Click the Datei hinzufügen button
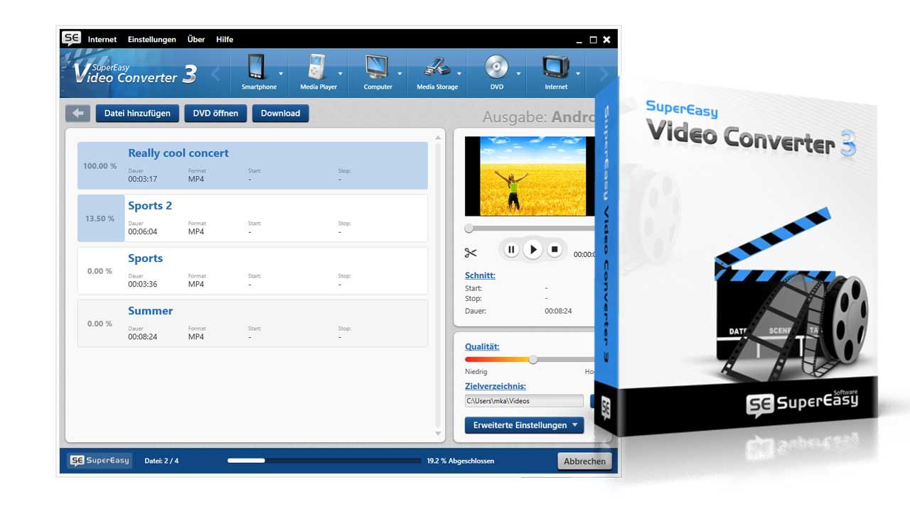This screenshot has width=910, height=511. (x=137, y=113)
